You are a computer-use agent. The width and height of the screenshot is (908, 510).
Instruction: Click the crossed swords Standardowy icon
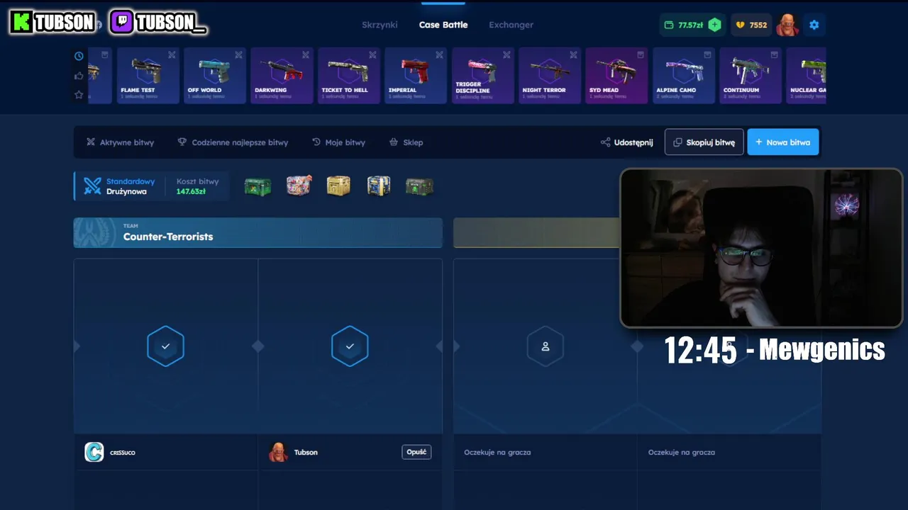point(92,186)
